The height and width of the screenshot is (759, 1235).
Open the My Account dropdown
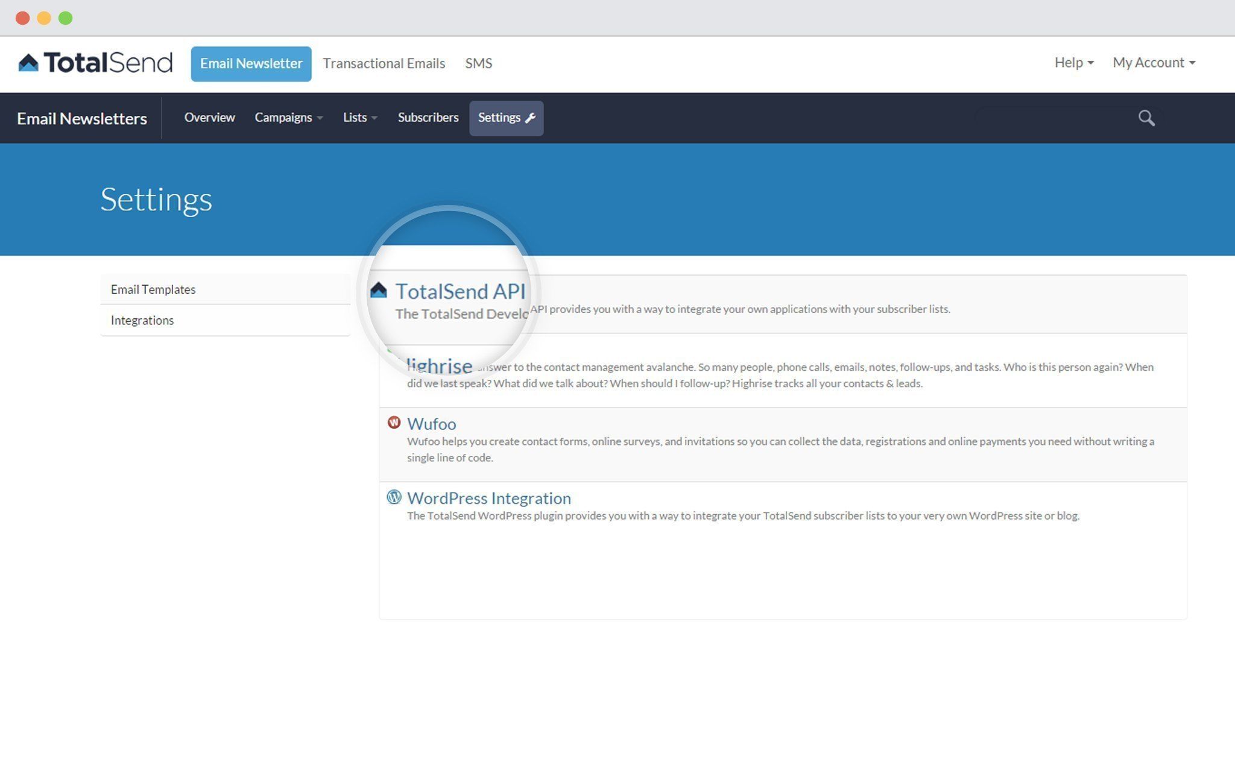coord(1154,63)
